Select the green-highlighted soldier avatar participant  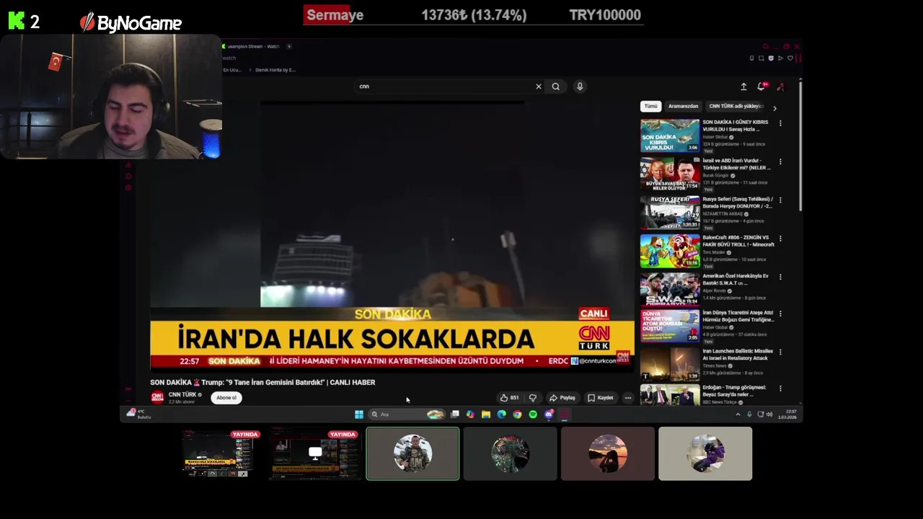point(412,453)
